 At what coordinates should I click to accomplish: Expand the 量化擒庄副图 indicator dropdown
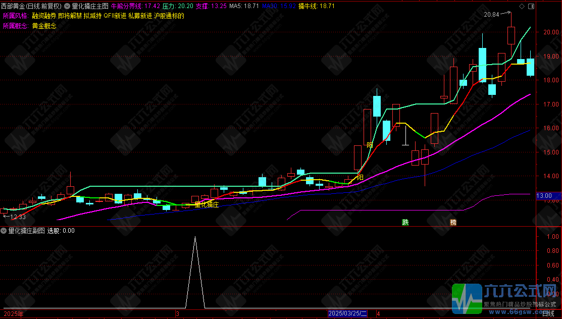4,231
